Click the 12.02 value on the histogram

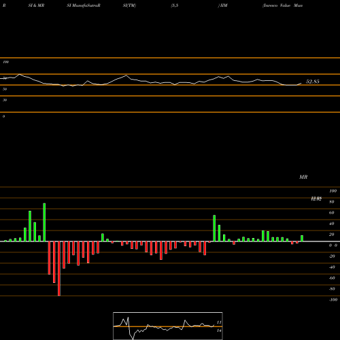(x=316, y=199)
